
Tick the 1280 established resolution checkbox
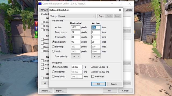42,78
